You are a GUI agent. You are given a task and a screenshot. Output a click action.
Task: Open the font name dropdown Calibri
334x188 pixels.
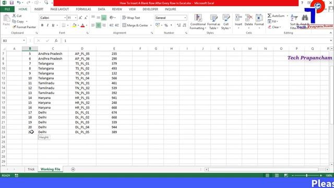pos(65,18)
